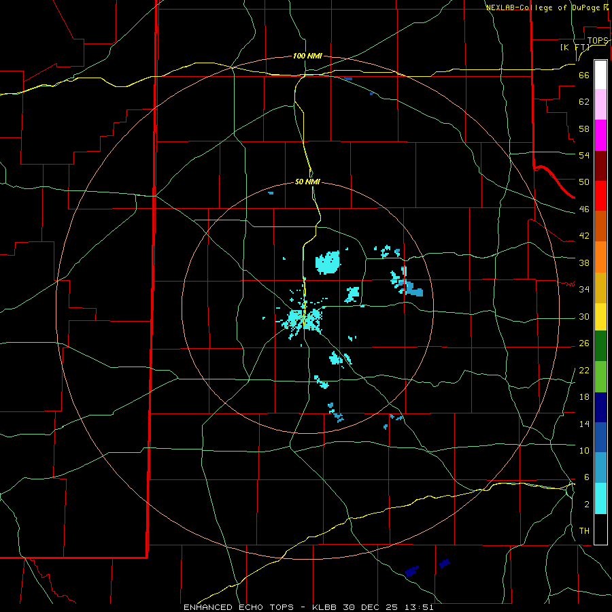The image size is (612, 612).
Task: Click the light green legend swatch
Action: click(x=600, y=377)
